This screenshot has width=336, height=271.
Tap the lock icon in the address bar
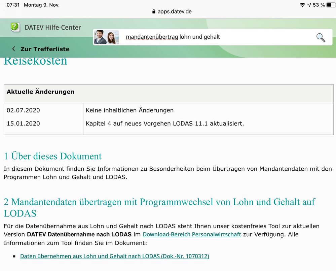point(154,11)
